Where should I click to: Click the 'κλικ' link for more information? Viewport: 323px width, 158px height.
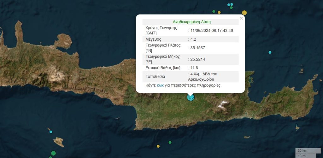[x=160, y=85]
